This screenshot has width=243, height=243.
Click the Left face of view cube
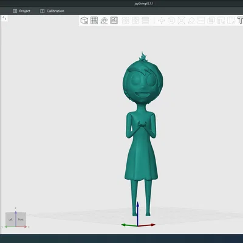pos(10,219)
